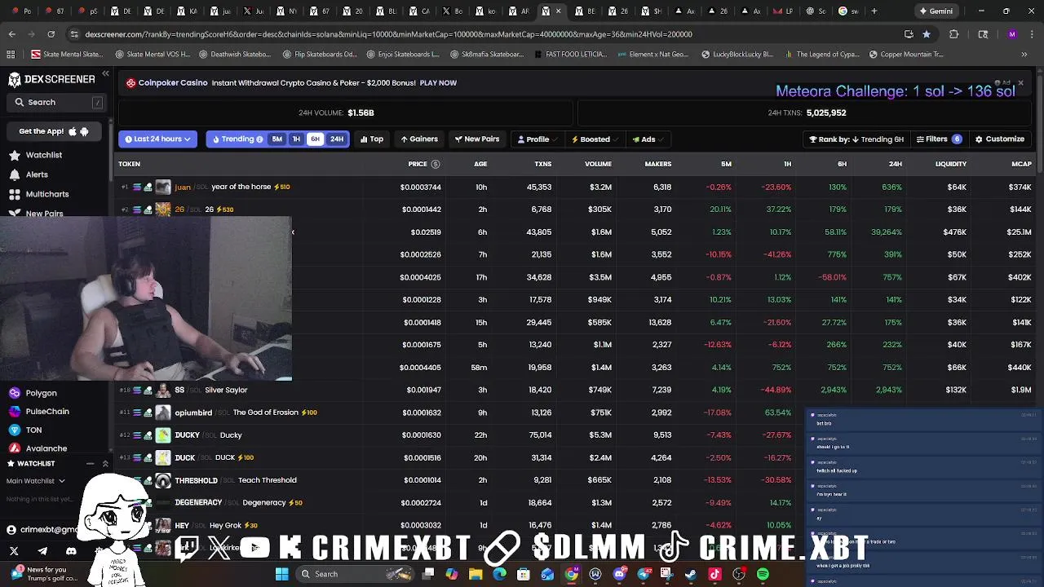Open Multicharts grid icon in sidebar

pyautogui.click(x=15, y=194)
